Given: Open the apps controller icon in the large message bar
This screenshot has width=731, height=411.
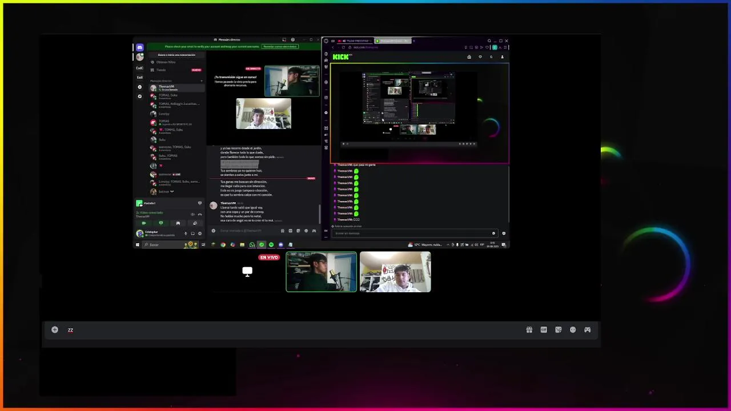Looking at the screenshot, I should 587,329.
